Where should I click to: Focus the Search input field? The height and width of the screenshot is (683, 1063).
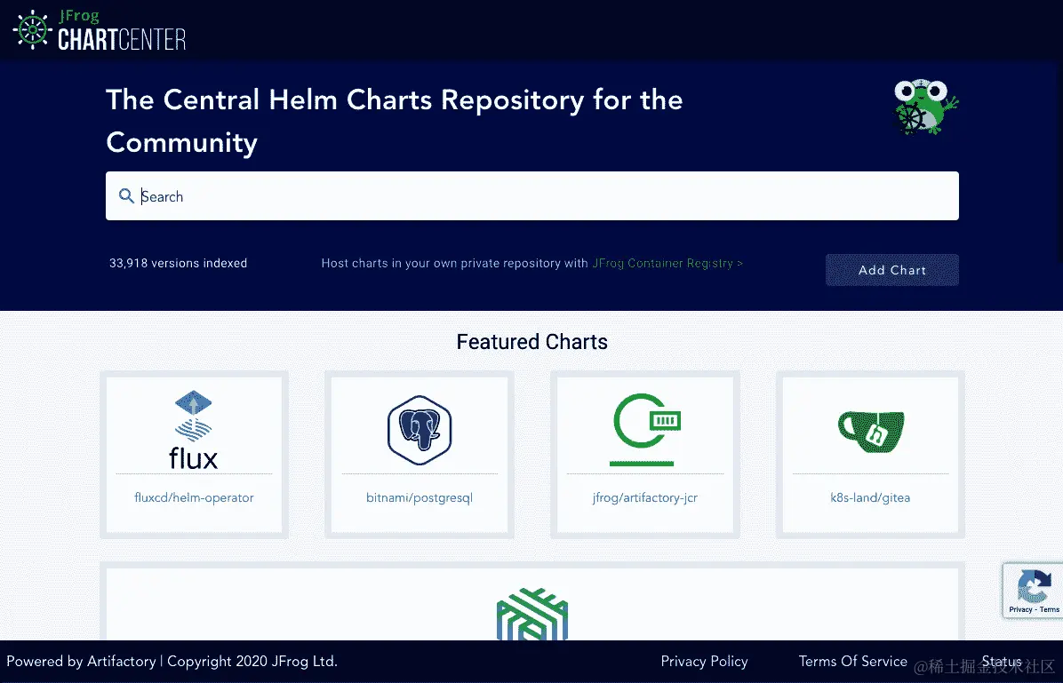[532, 195]
